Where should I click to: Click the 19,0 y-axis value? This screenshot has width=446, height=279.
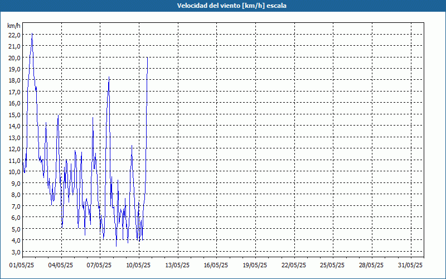pos(14,69)
